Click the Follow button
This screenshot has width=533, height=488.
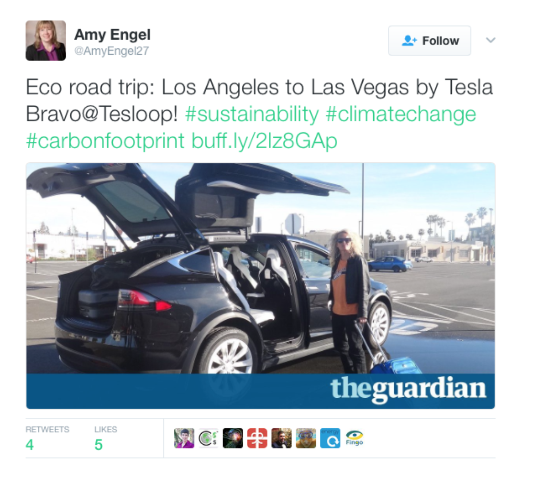[x=429, y=40]
